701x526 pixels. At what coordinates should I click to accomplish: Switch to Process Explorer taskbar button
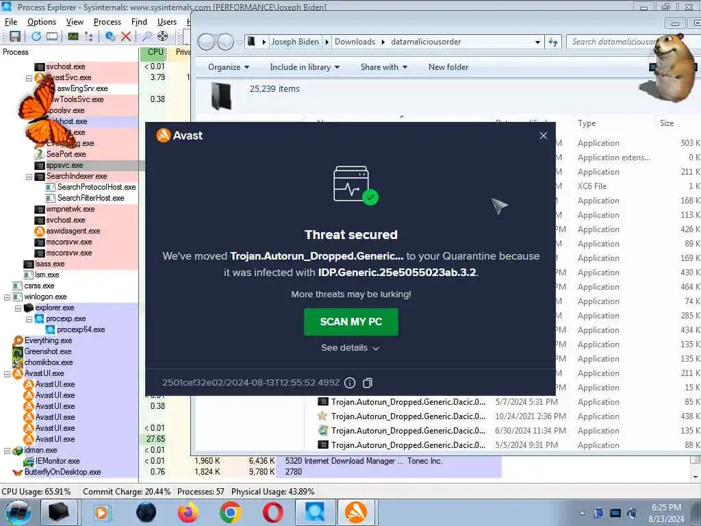pos(315,512)
